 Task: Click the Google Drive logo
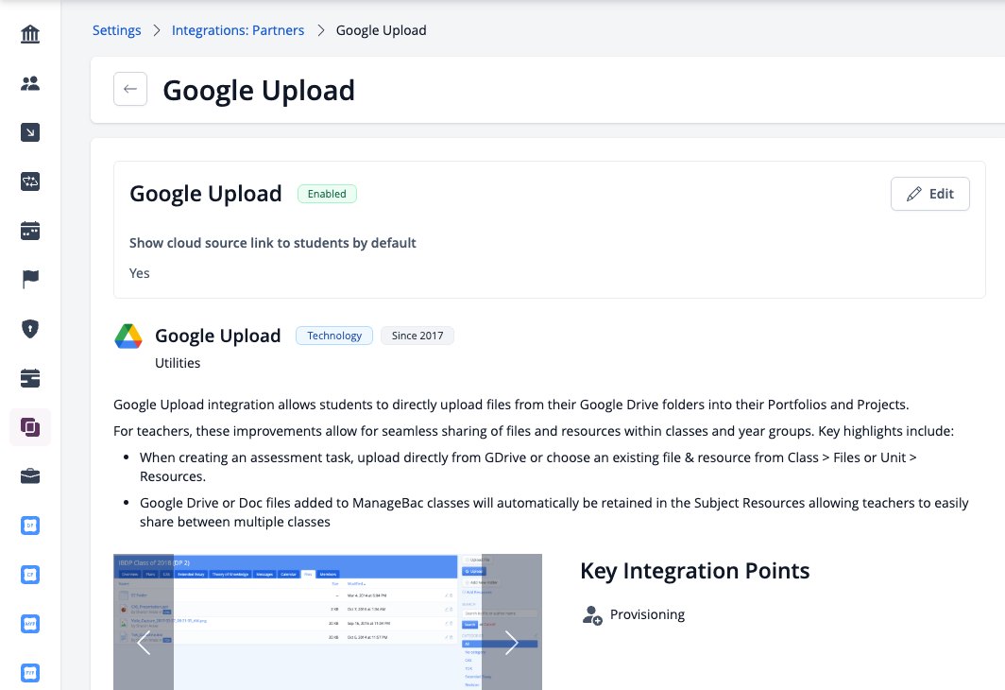click(128, 336)
